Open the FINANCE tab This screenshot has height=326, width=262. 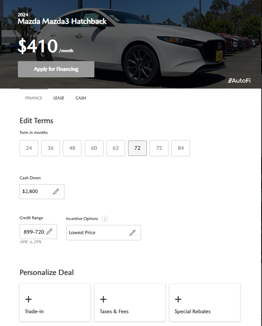(34, 98)
